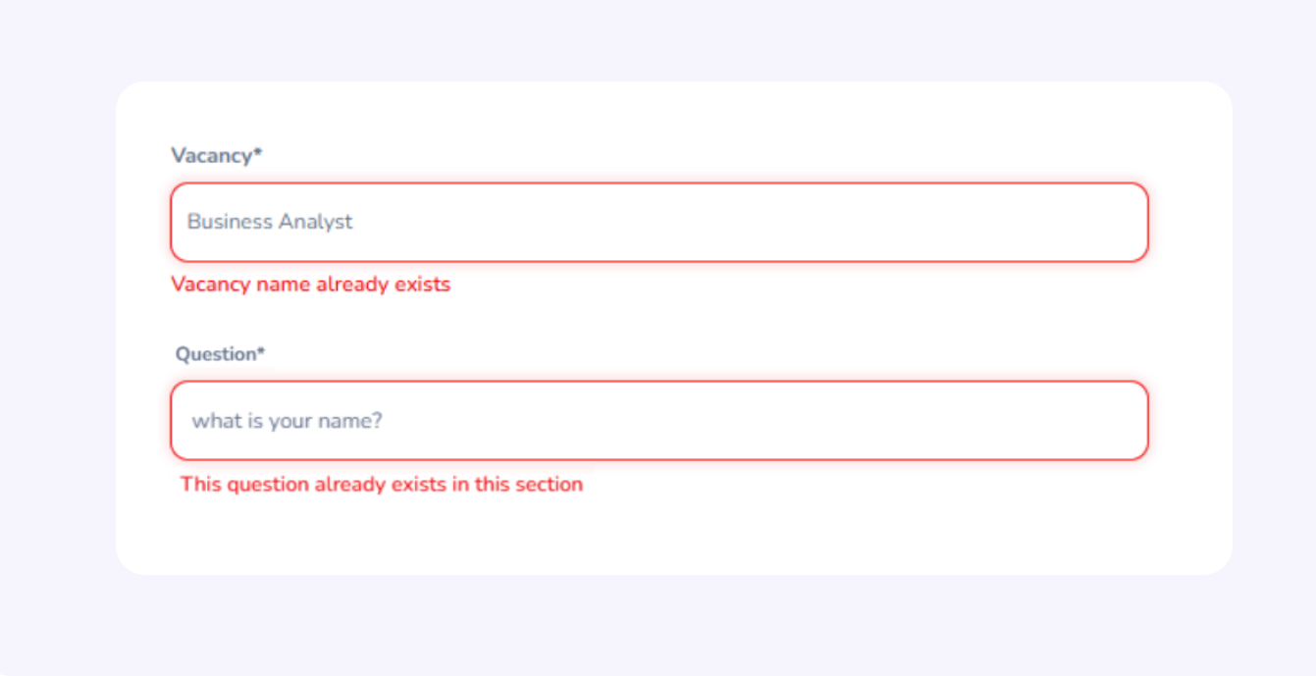1316x676 pixels.
Task: Click the word 'what' in the Question field
Action: [212, 421]
